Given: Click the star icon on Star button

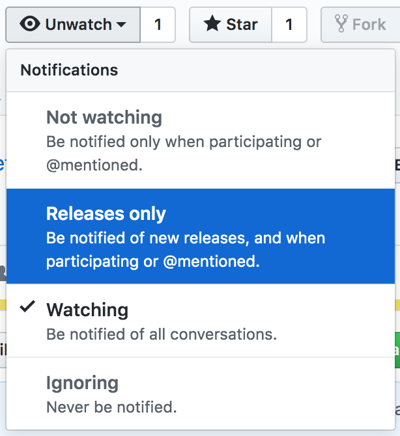Looking at the screenshot, I should pos(212,23).
